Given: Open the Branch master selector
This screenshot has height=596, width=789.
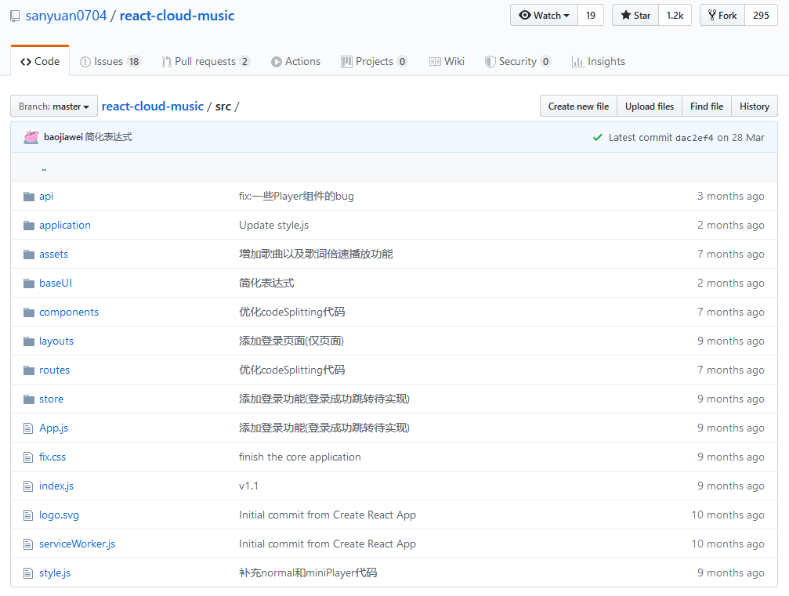Looking at the screenshot, I should click(x=53, y=106).
